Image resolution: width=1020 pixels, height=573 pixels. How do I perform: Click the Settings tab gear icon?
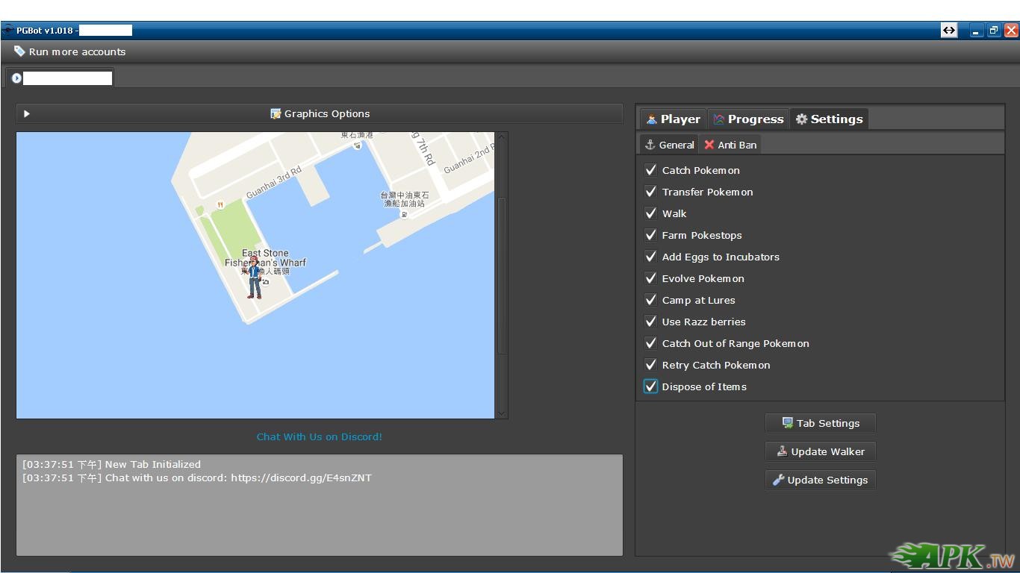click(x=801, y=119)
